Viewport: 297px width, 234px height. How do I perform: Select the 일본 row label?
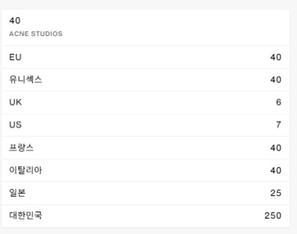click(17, 193)
